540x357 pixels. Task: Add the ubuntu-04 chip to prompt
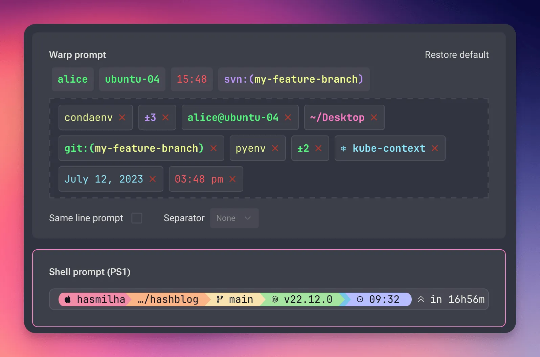tap(132, 79)
